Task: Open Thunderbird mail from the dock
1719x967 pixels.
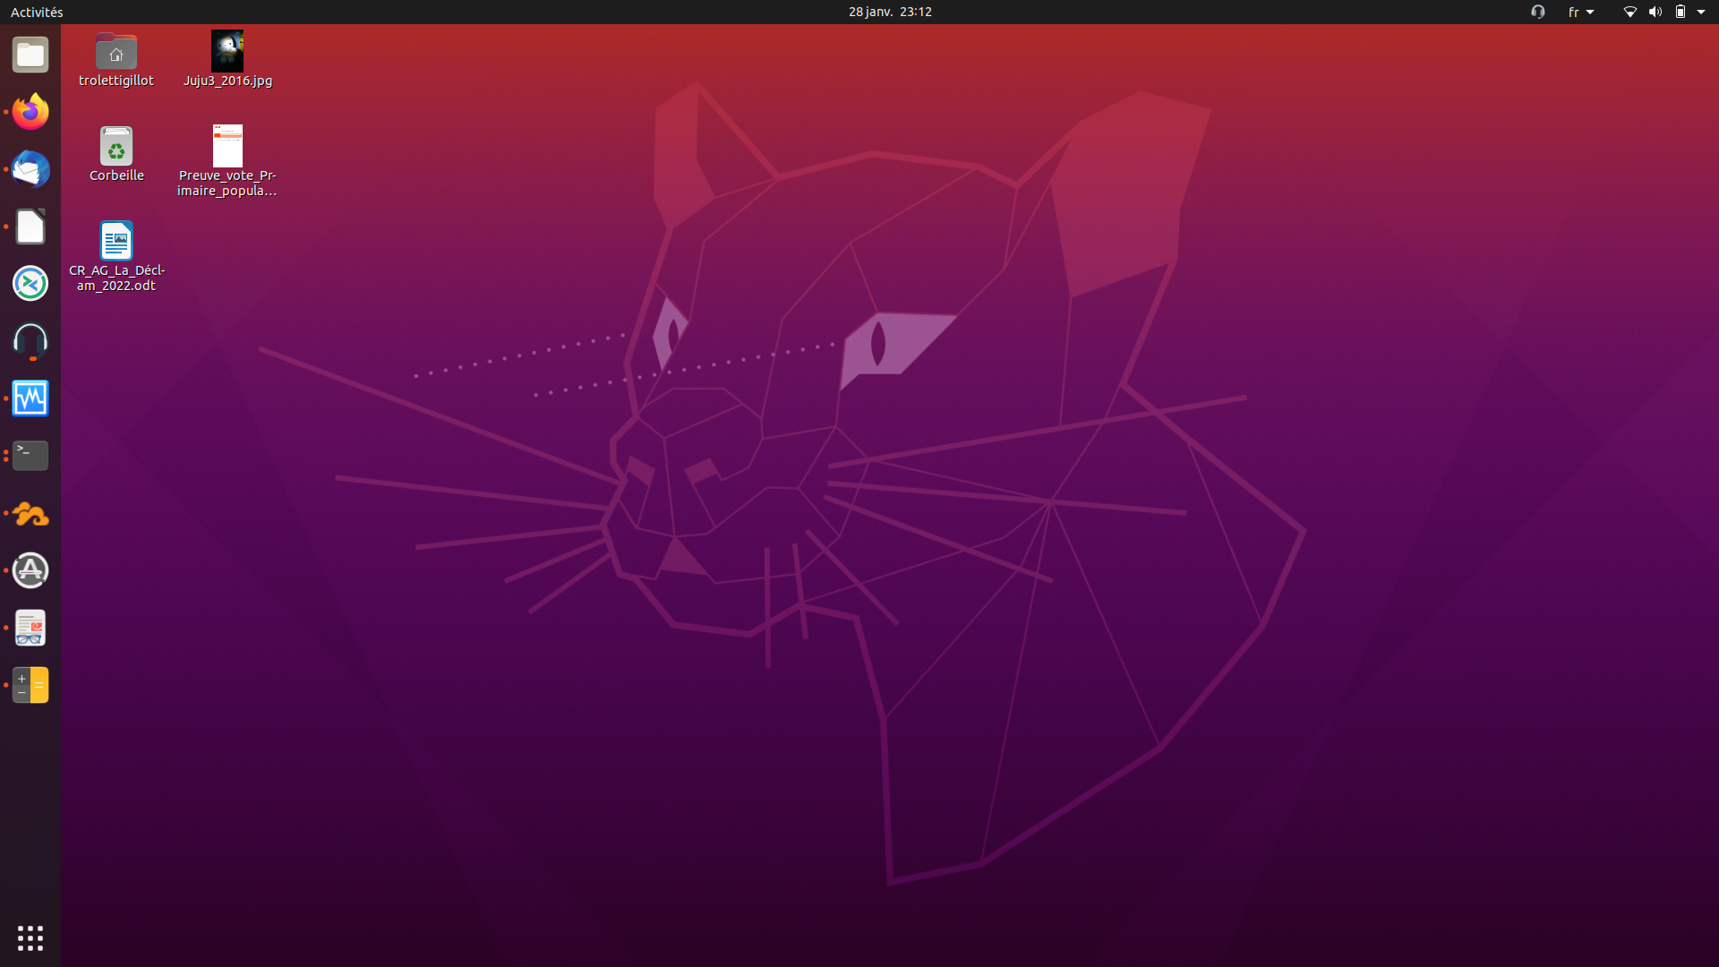Action: pos(30,169)
